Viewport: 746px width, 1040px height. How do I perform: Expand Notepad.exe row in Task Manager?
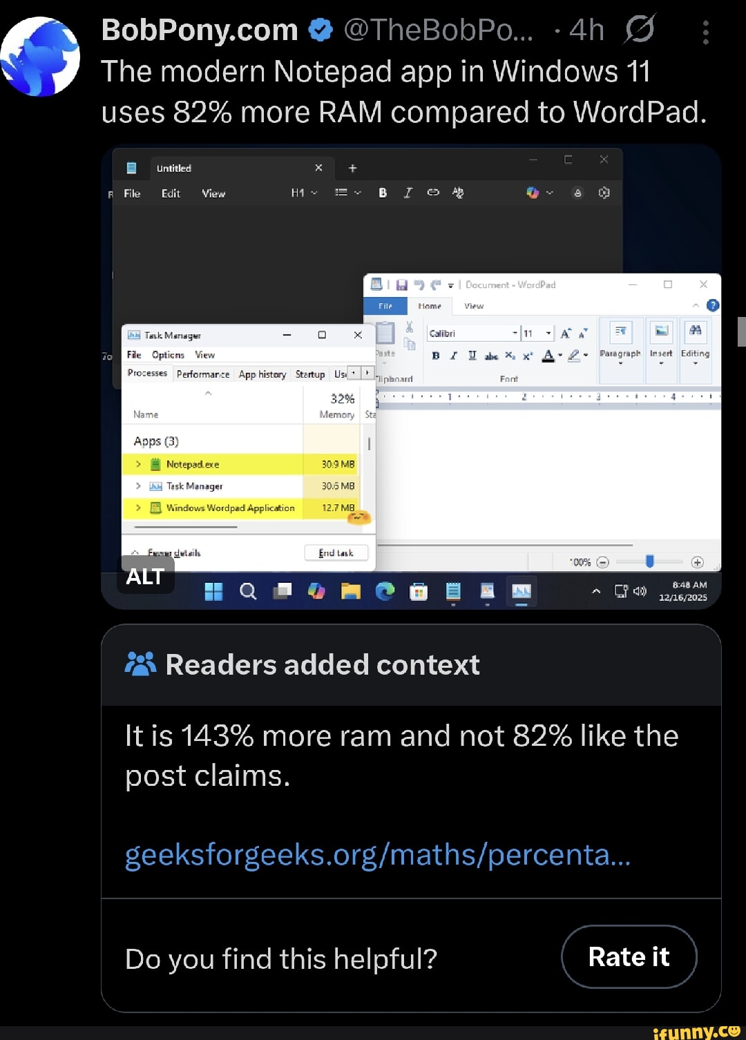tap(138, 464)
